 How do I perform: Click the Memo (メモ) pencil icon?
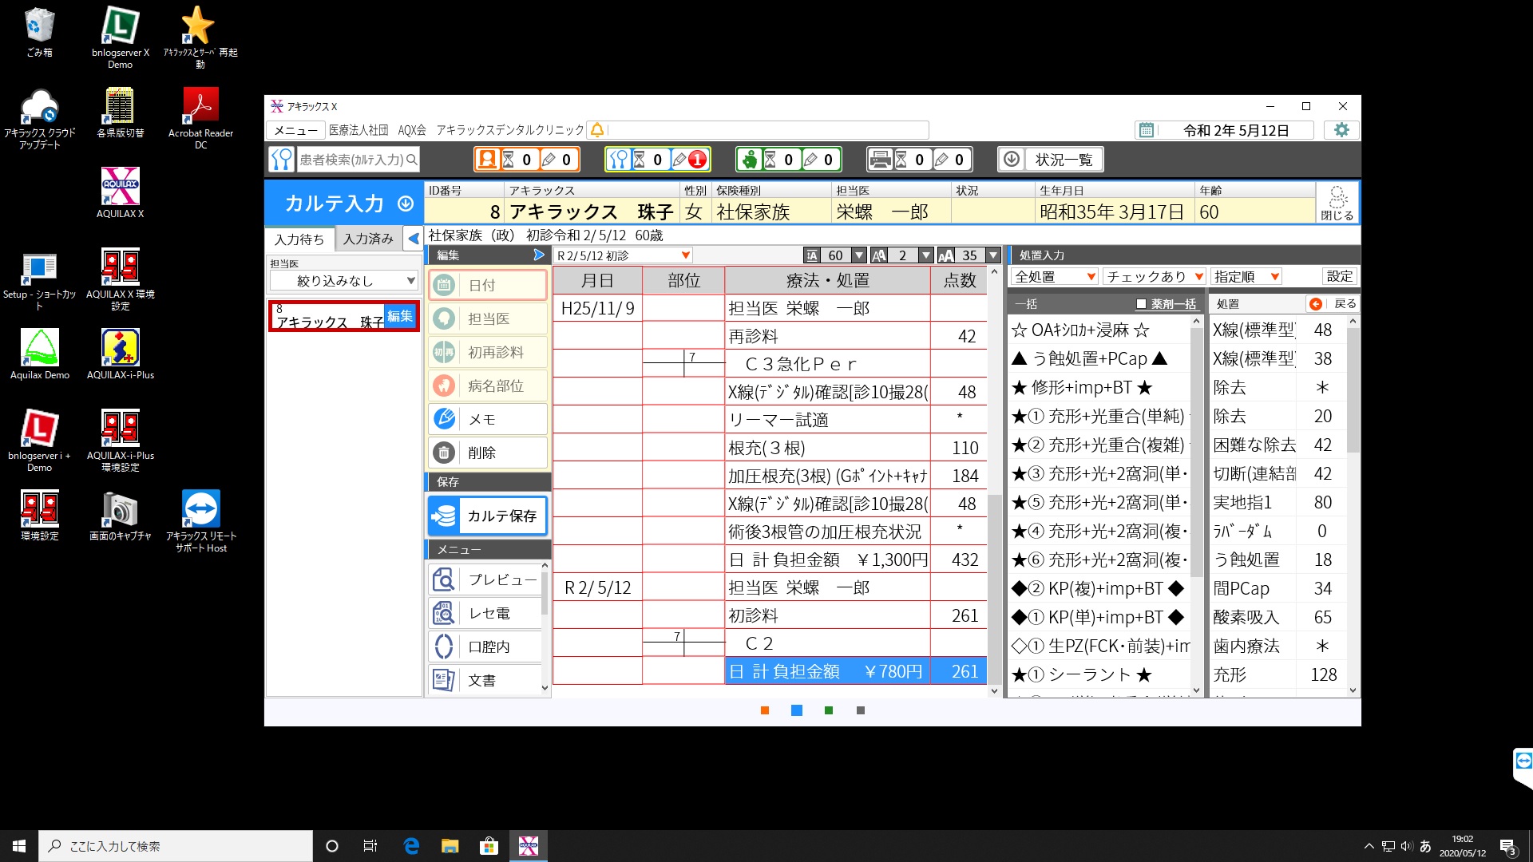pyautogui.click(x=444, y=419)
